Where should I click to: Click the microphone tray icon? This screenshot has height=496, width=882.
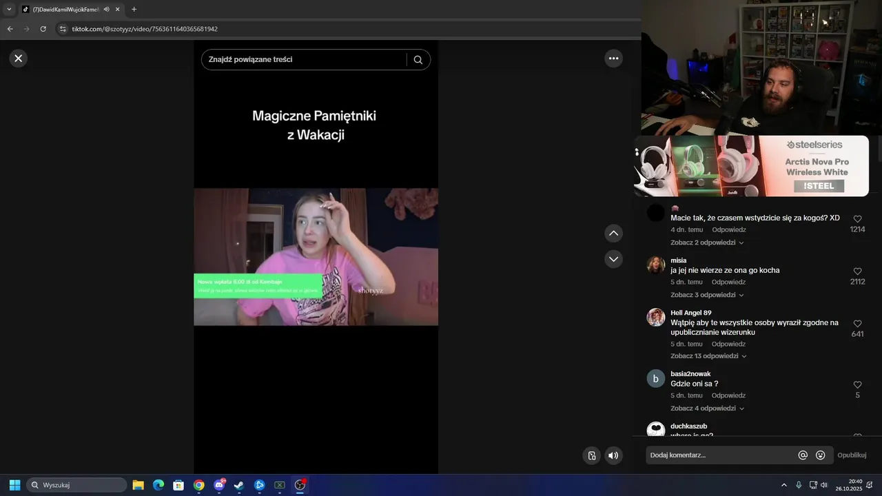[799, 485]
